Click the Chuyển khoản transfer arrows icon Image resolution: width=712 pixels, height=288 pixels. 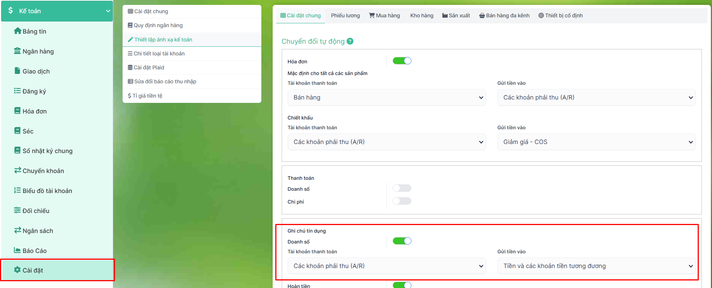(17, 170)
